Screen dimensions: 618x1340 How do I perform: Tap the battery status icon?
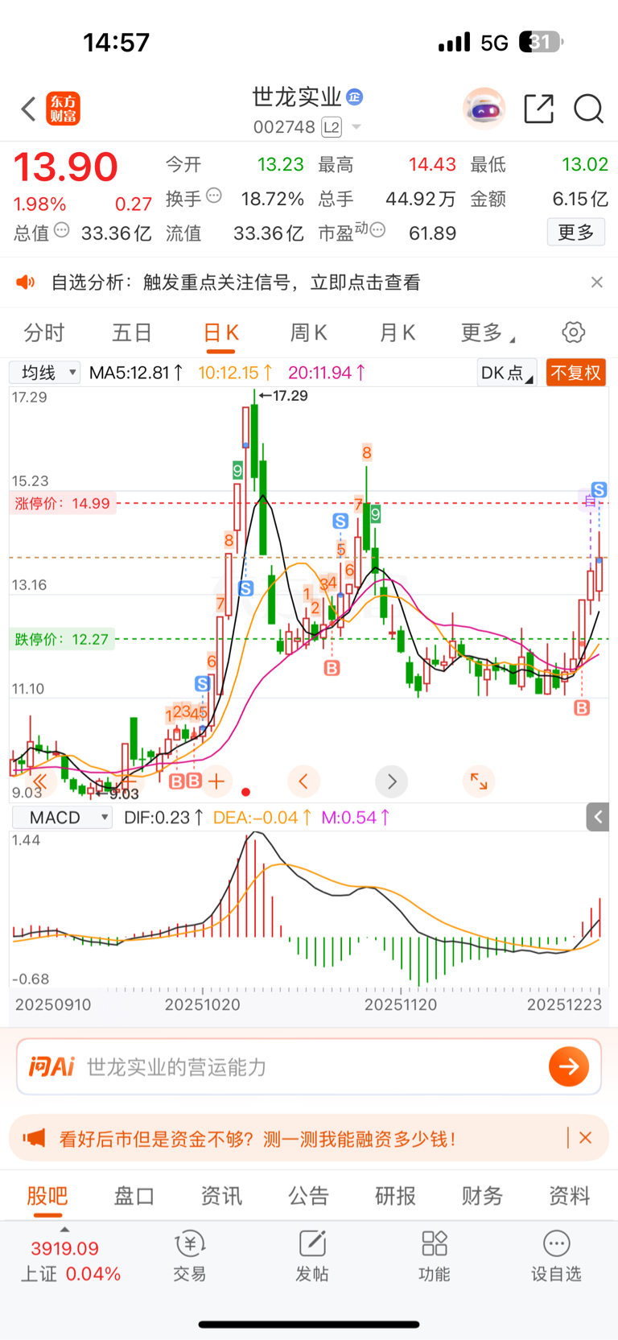coord(541,42)
